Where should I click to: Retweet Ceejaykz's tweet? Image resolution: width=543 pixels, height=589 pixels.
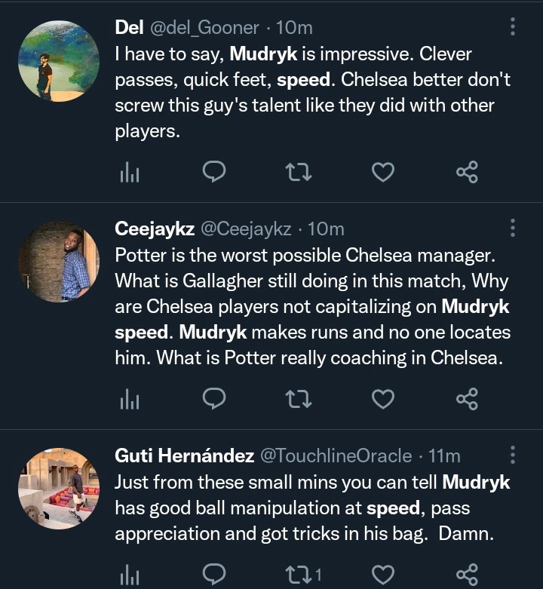coord(299,398)
